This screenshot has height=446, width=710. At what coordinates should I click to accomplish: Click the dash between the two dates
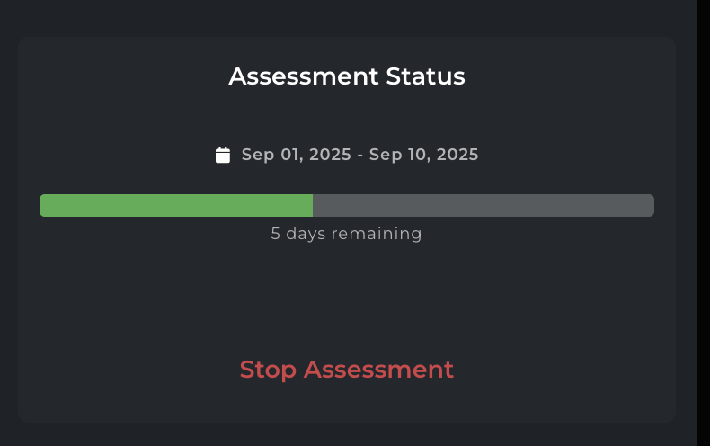[x=359, y=155]
